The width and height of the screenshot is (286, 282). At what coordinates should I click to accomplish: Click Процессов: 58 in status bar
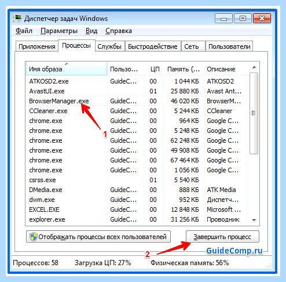coord(35,263)
